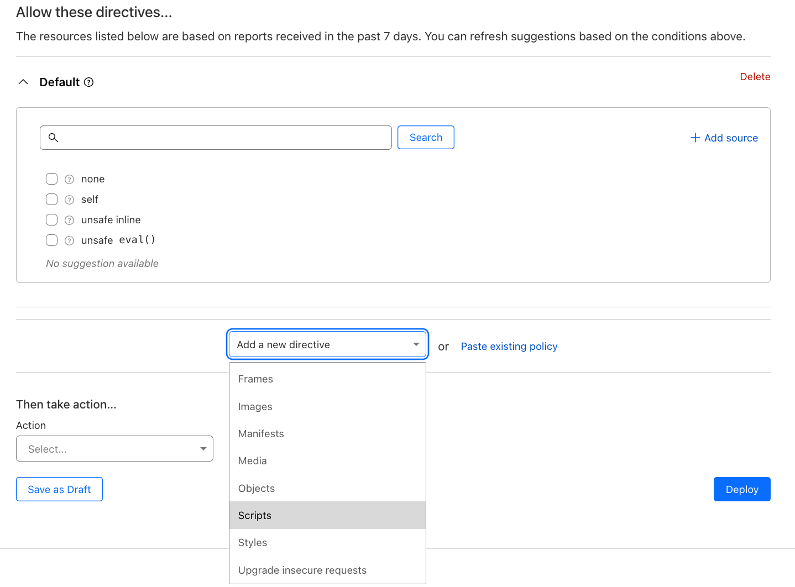Click the Then take action... heading

[66, 405]
